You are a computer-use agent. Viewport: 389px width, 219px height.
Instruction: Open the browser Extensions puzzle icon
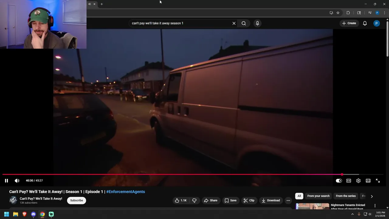[x=348, y=13]
